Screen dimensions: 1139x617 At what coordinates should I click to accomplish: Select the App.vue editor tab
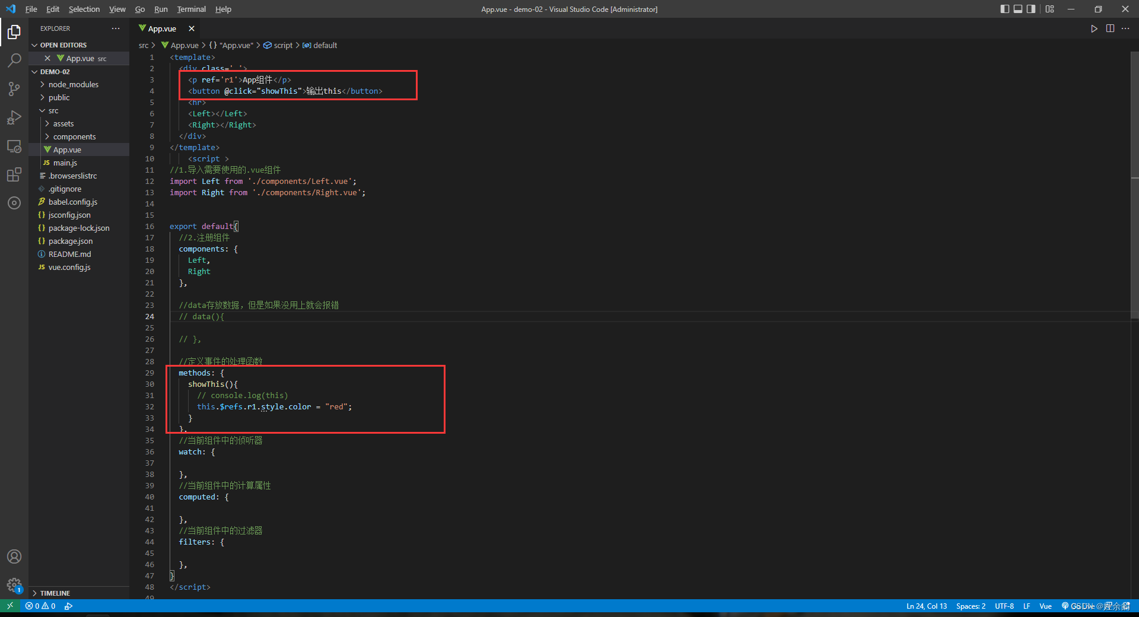coord(161,28)
